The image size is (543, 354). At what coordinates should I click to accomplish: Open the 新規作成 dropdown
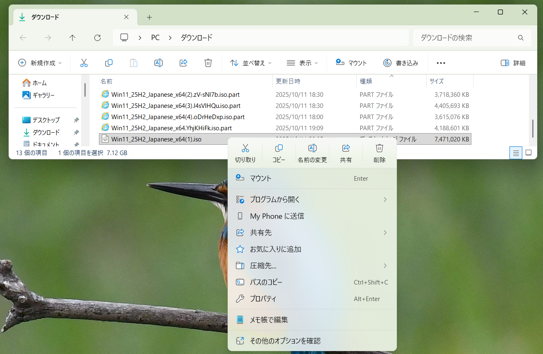pos(40,62)
